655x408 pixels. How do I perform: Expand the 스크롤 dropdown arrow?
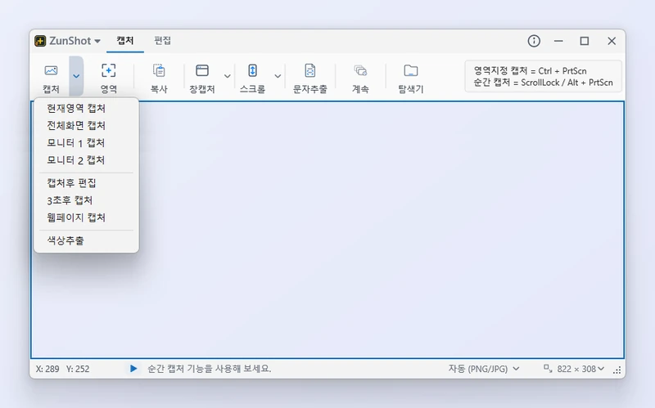(278, 76)
